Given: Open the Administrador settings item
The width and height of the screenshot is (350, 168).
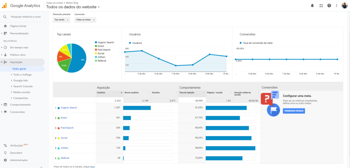Looking at the screenshot, I should click(19, 160).
